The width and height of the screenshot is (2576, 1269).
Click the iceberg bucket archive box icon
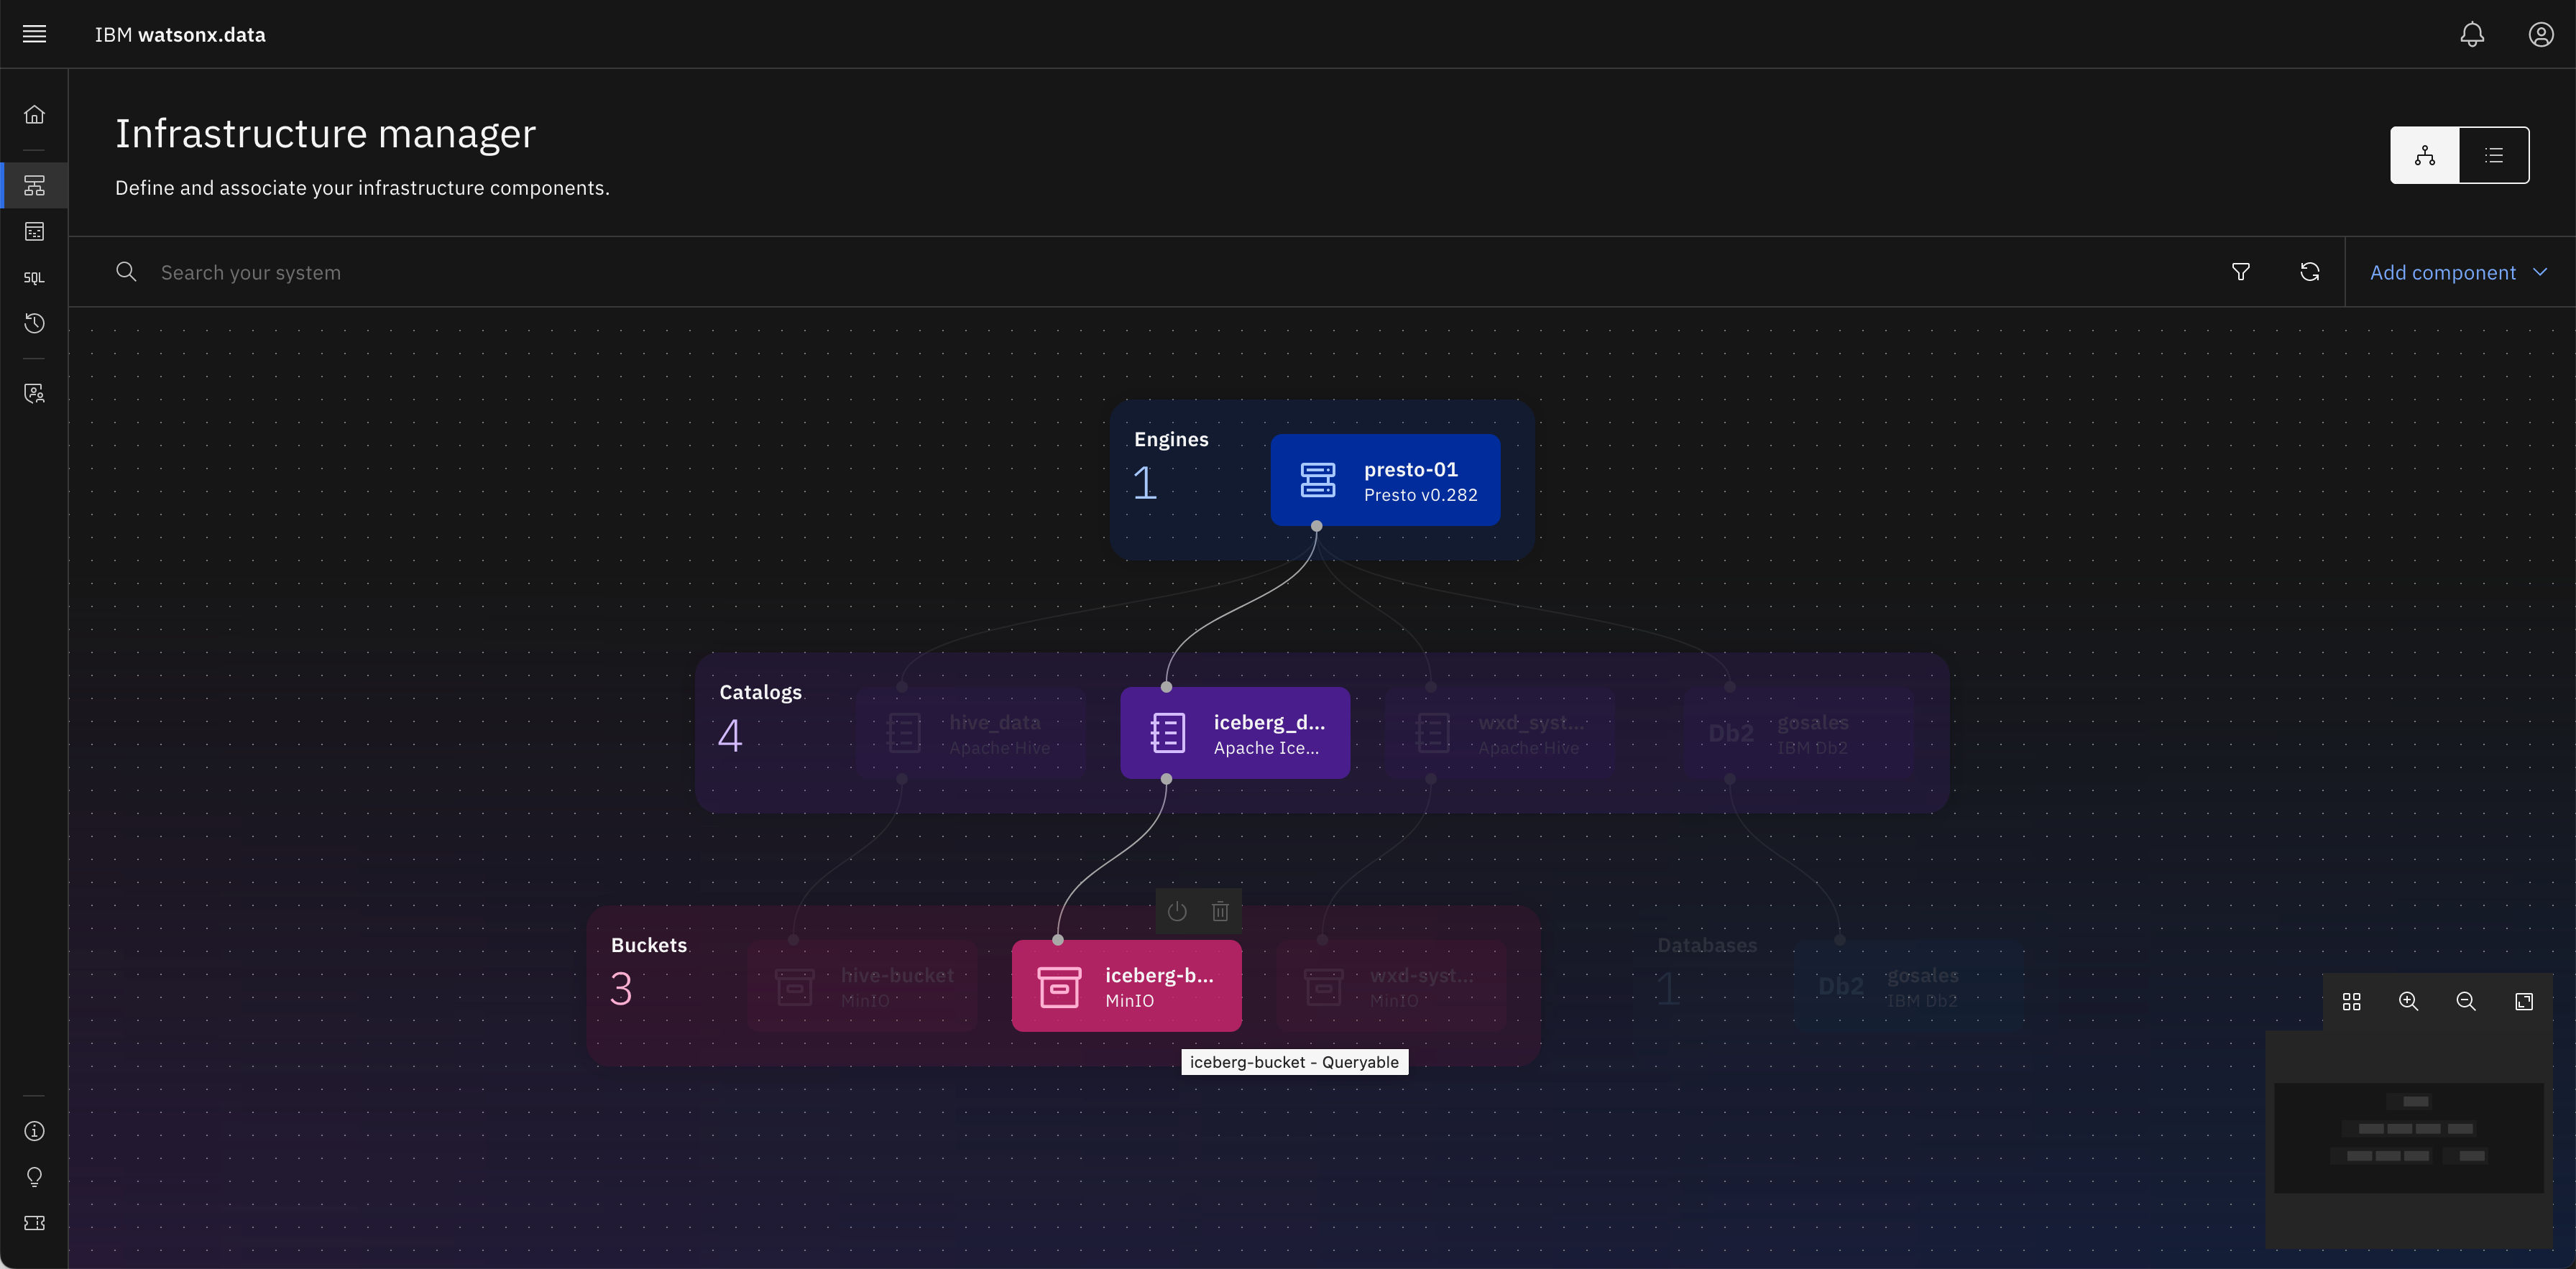pyautogui.click(x=1059, y=987)
